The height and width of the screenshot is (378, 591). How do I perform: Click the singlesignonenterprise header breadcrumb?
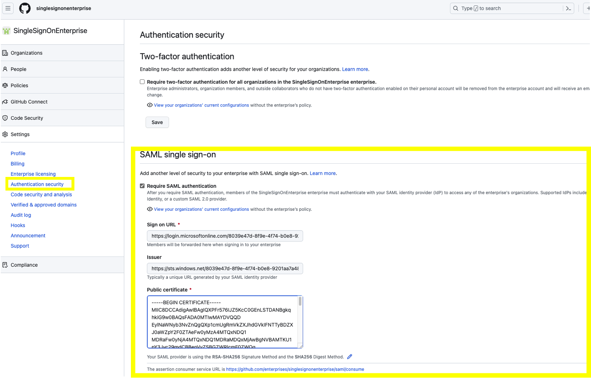(x=64, y=8)
